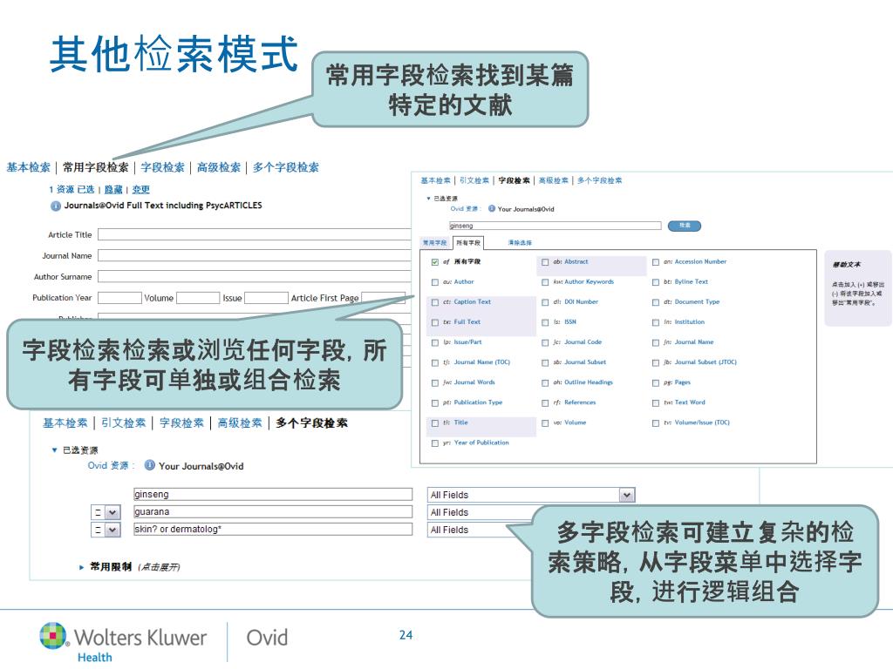
Task: Click the 隐藏 link
Action: (x=113, y=189)
